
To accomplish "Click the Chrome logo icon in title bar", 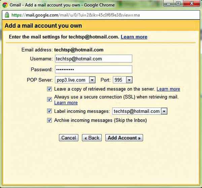I will tap(5, 5).
